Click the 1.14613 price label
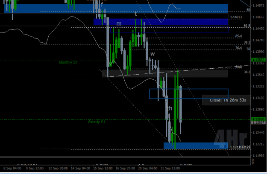Image resolution: width=267 pixels, height=174 pixels. click(x=236, y=17)
